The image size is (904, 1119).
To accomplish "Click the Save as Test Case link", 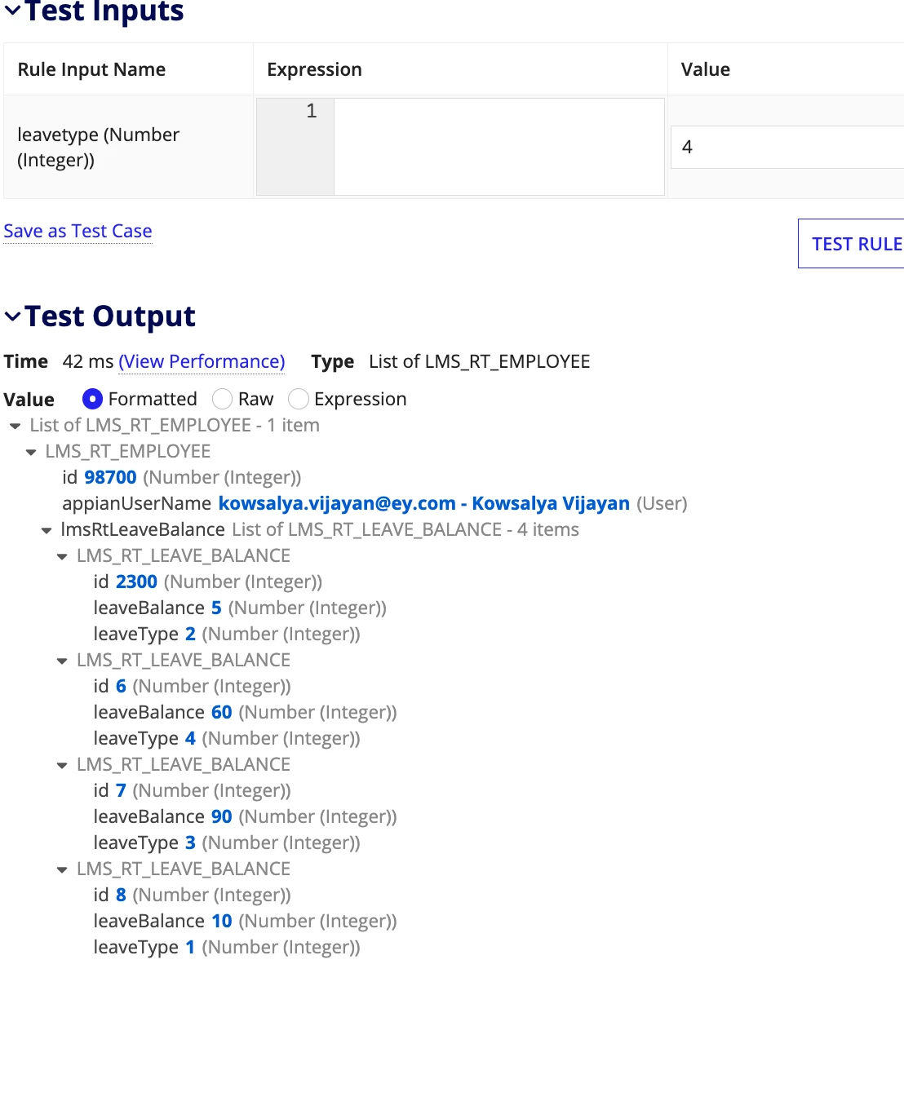I will point(78,231).
